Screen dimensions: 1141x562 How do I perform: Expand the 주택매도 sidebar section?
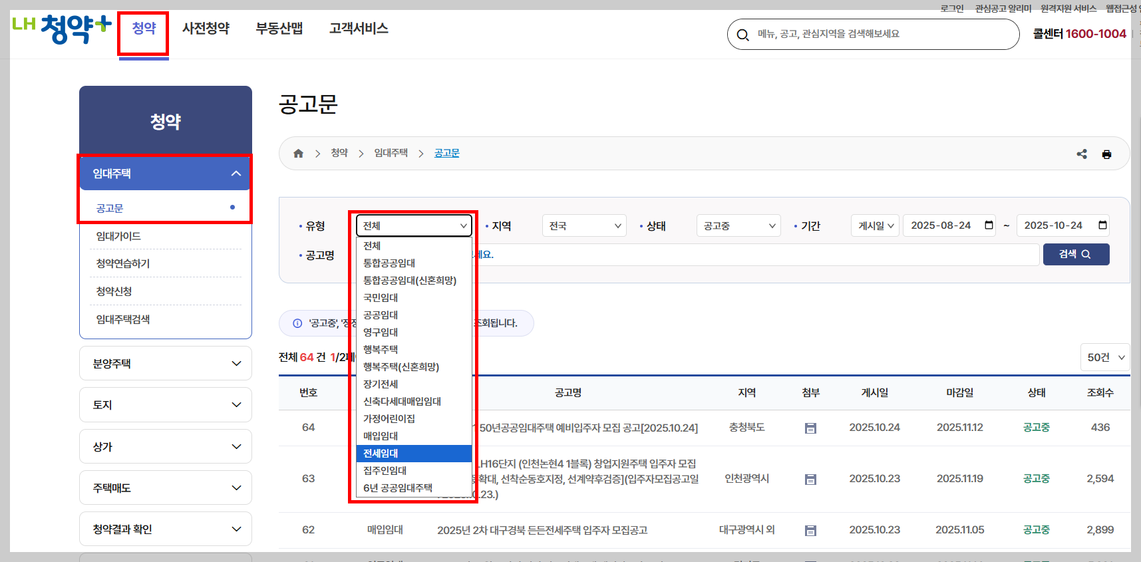(x=166, y=488)
